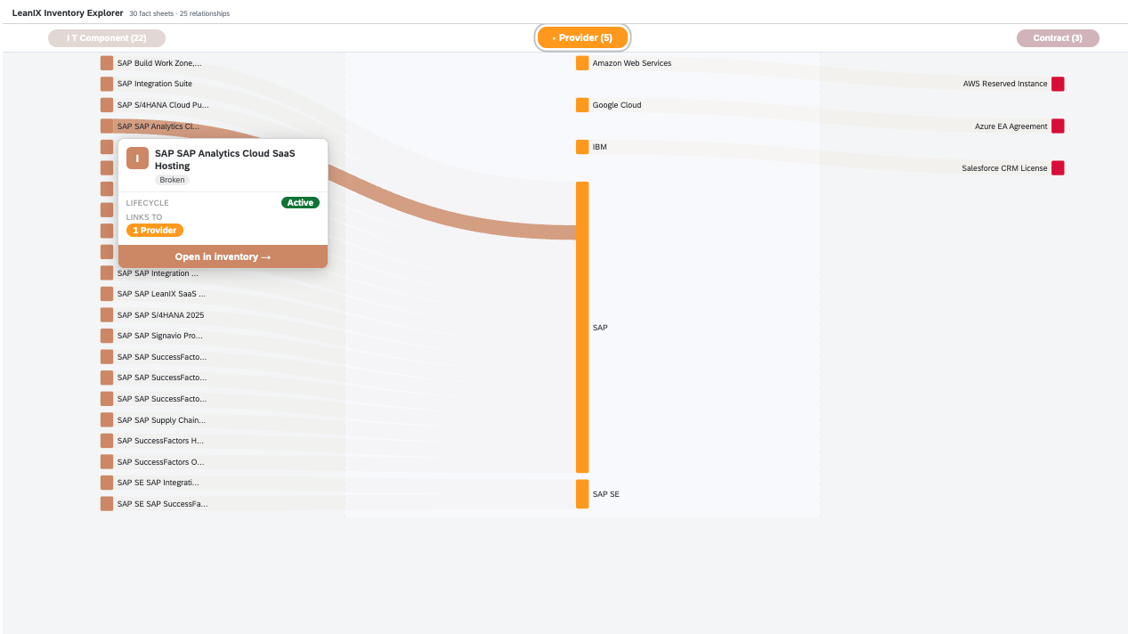
Task: Select the Amazon Web Services provider square
Action: click(582, 63)
